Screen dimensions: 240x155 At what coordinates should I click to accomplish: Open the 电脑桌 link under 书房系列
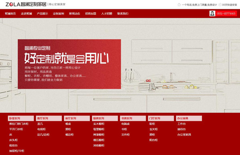coord(125,124)
